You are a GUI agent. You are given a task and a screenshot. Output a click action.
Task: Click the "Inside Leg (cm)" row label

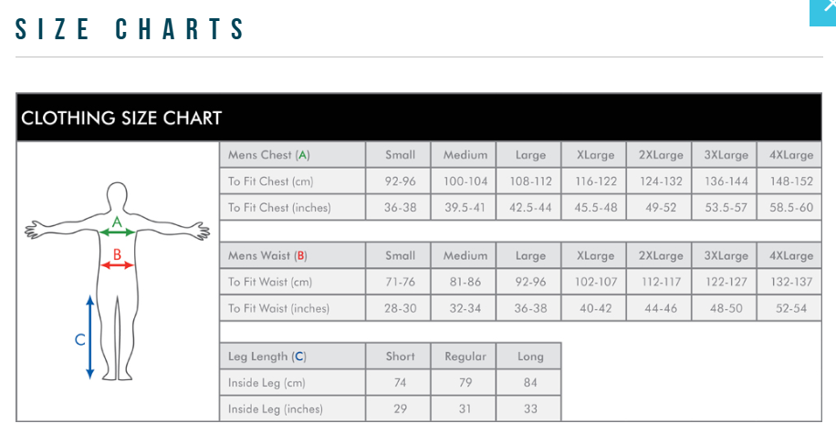266,383
